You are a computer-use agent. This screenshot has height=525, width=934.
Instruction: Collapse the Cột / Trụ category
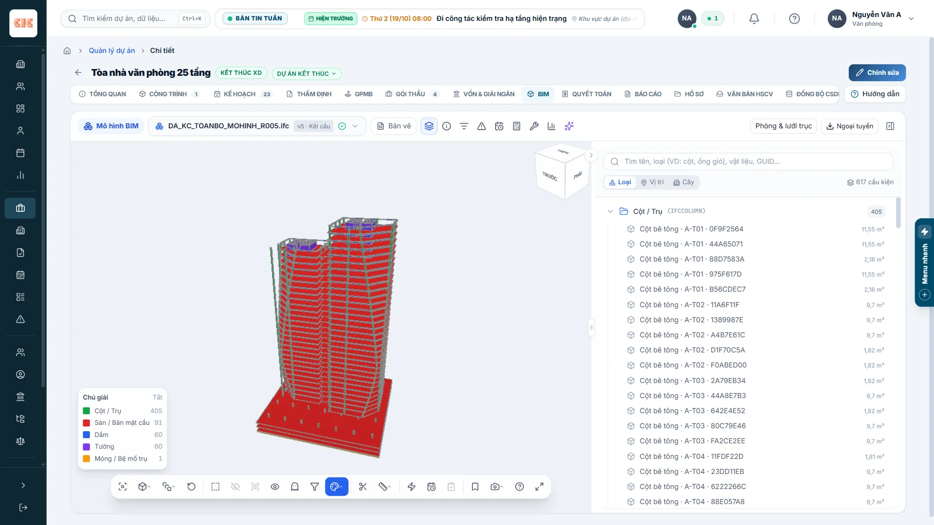[x=611, y=211]
